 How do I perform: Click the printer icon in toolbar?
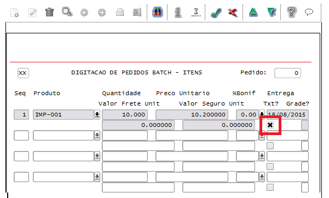click(119, 13)
